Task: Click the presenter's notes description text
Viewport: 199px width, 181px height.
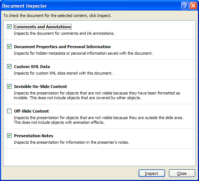Action: pos(71,142)
